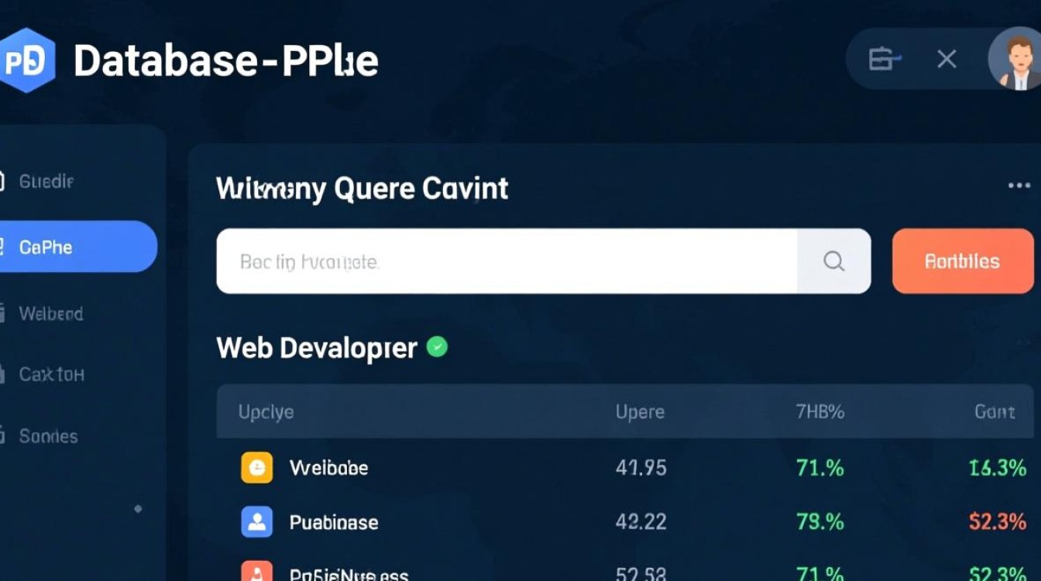This screenshot has width=1041, height=581.
Task: Click inside the search input field
Action: tap(503, 261)
